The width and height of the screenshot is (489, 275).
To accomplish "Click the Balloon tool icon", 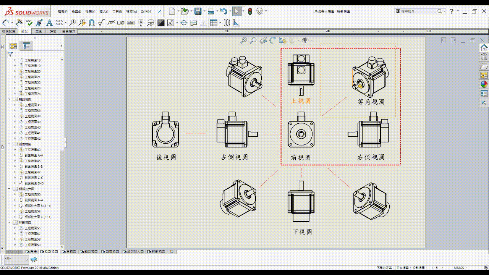I will tap(73, 23).
